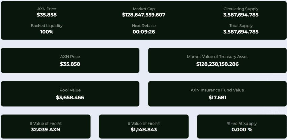This screenshot has height=140, width=287.
Task: Click the AXN Price value in top panel
Action: pyautogui.click(x=47, y=15)
